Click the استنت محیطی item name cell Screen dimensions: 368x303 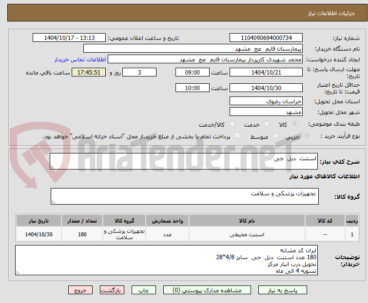pyautogui.click(x=247, y=234)
